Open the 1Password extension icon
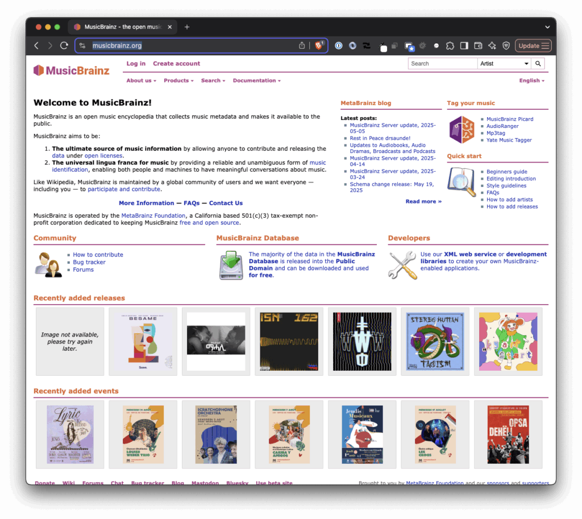Viewport: 582px width, 519px height. point(339,45)
